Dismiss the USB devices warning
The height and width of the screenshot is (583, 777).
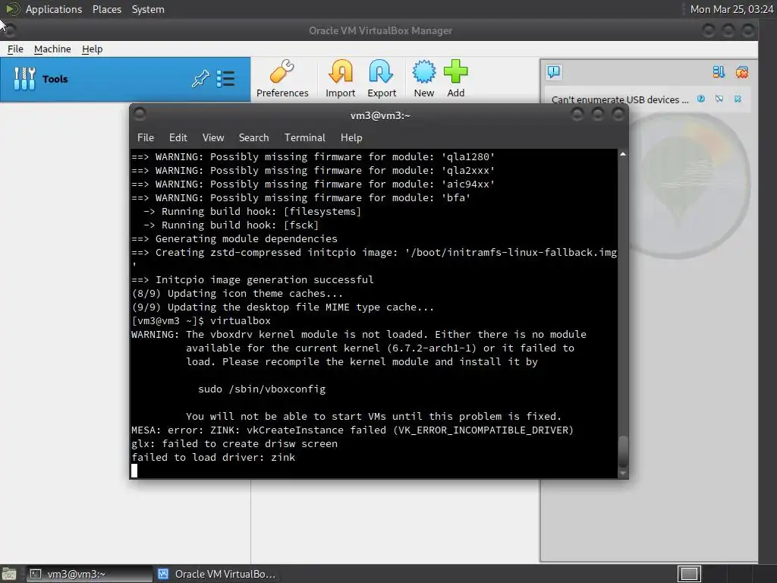tap(738, 99)
